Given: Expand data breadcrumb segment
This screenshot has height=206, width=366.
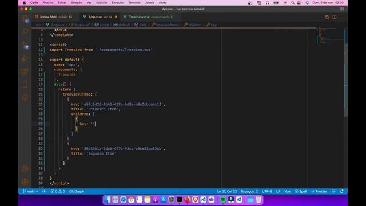Looking at the screenshot, I should 141,25.
